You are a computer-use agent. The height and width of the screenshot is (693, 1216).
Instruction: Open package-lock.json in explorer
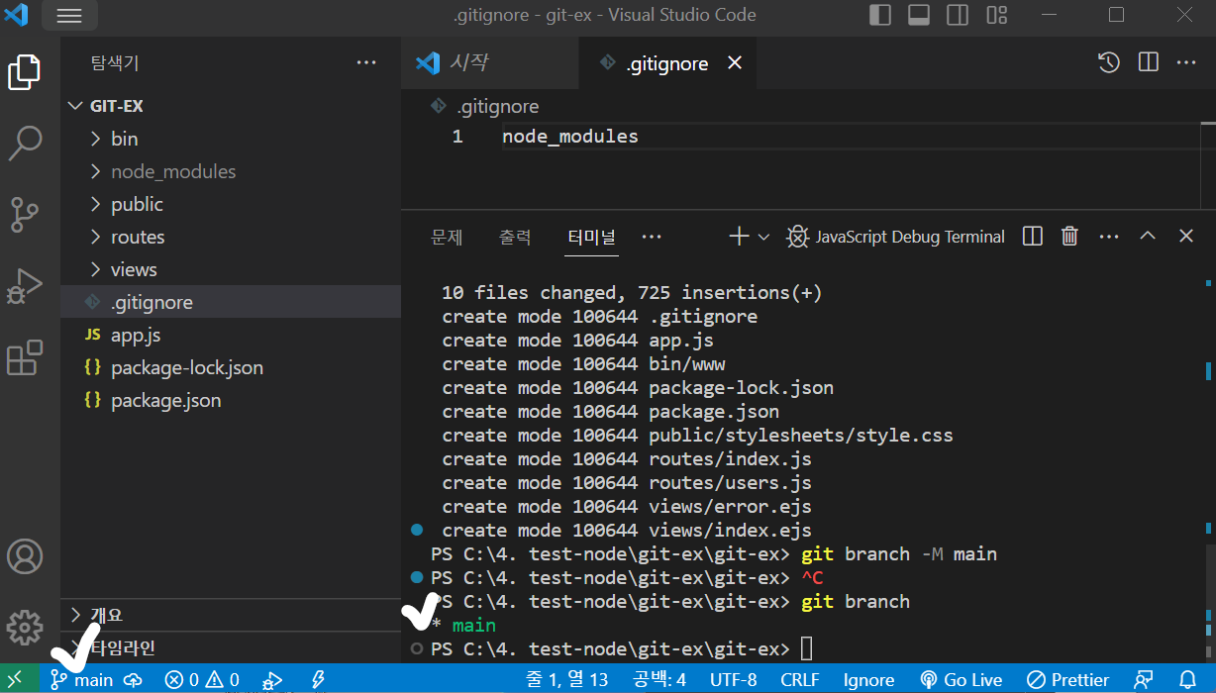click(231, 367)
